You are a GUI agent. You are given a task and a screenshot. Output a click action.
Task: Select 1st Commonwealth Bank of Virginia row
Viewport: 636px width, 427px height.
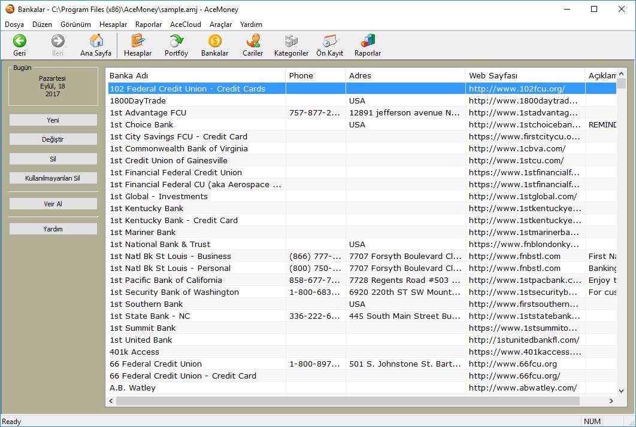pos(362,148)
